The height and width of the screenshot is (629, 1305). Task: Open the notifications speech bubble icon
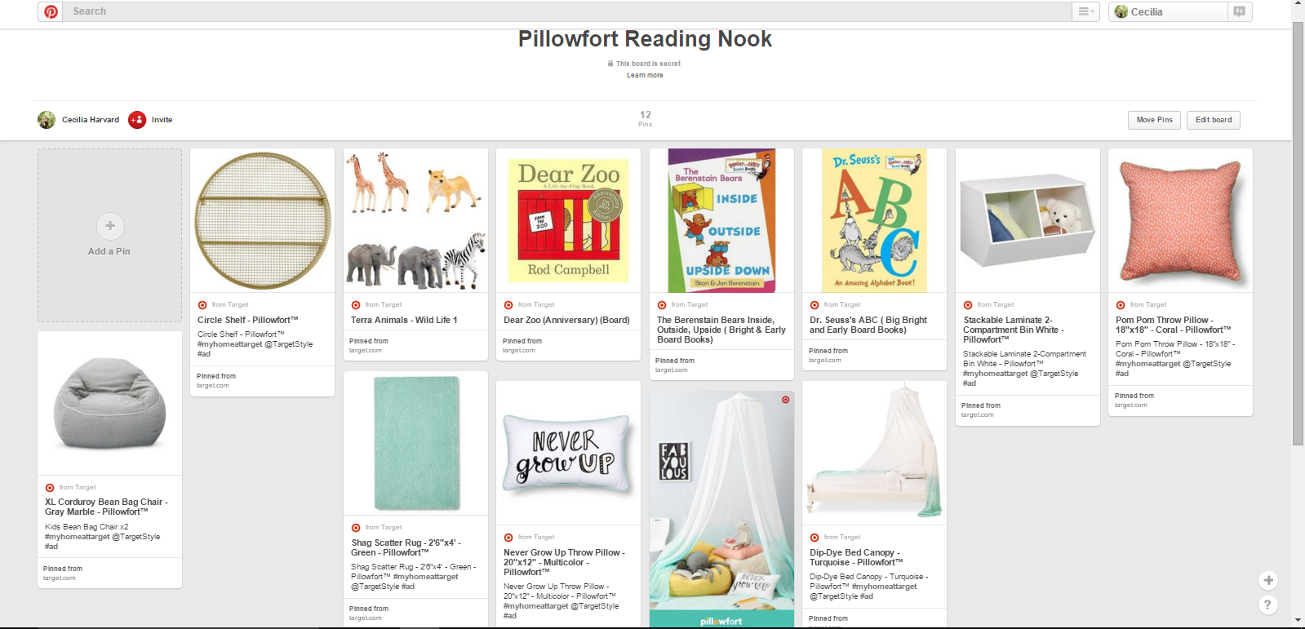(x=1239, y=11)
